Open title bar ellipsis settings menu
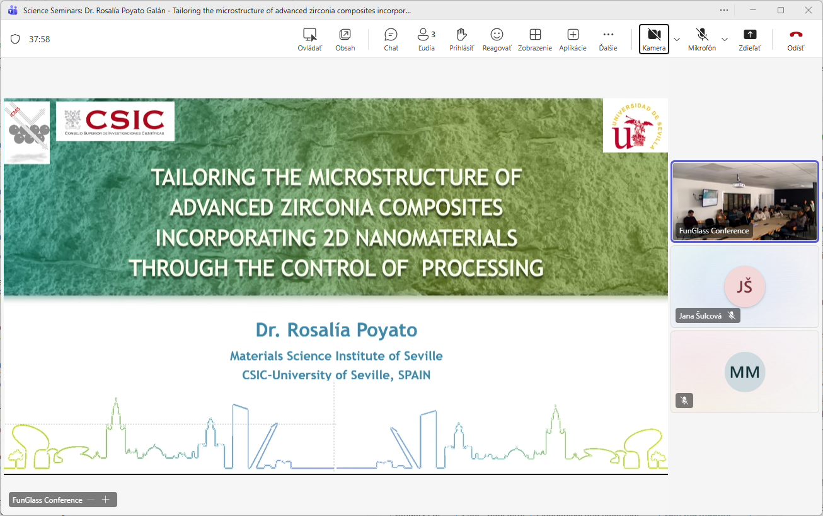823x516 pixels. [x=724, y=10]
